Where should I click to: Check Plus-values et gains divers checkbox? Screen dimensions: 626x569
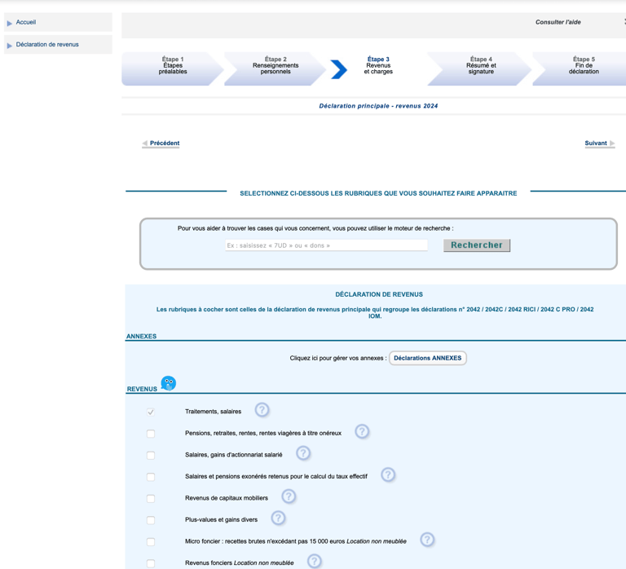tap(151, 520)
